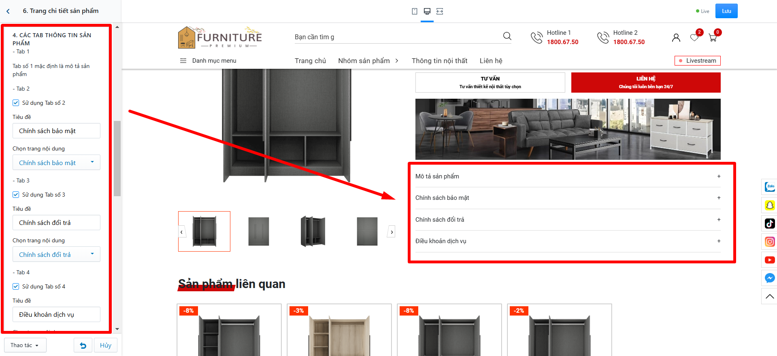Expand 'Chính sách bảo mật' accordion

(x=568, y=198)
